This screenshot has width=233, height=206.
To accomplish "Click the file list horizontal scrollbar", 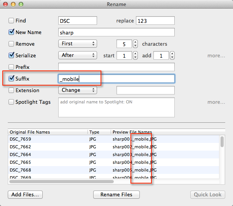I will [61, 181].
